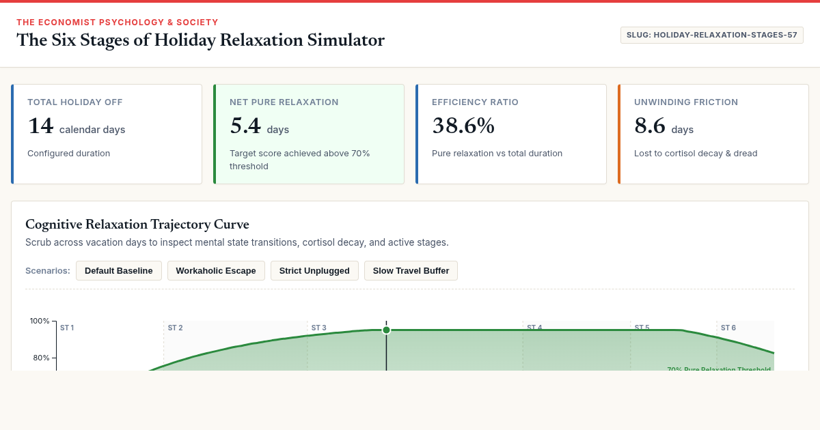Click the 5.4 days relaxation value
This screenshot has width=820, height=430.
259,126
